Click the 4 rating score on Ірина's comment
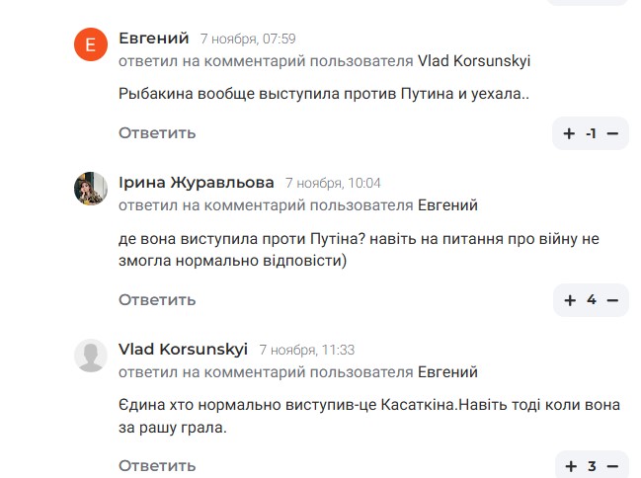The width and height of the screenshot is (641, 478). coord(592,300)
